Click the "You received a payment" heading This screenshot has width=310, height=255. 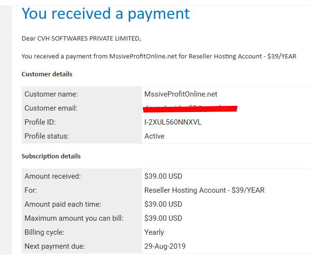tap(106, 14)
